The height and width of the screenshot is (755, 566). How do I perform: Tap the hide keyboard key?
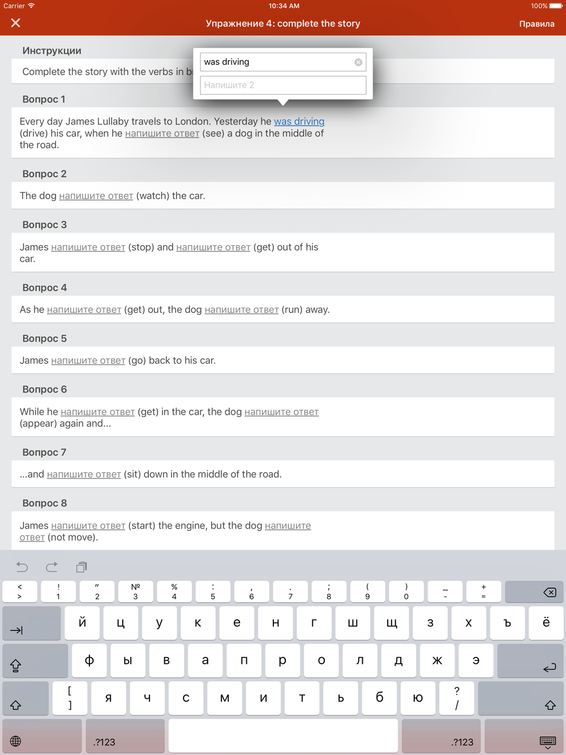(524, 736)
